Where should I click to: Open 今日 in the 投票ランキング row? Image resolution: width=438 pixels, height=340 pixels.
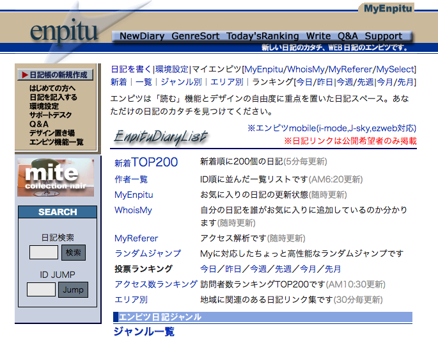click(x=208, y=269)
